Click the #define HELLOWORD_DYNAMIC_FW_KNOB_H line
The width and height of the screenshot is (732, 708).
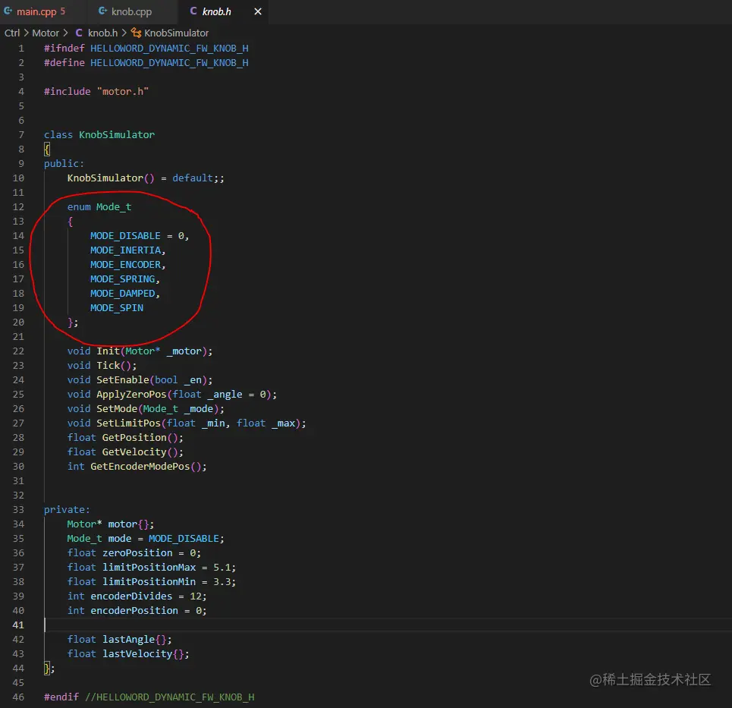[x=146, y=63]
